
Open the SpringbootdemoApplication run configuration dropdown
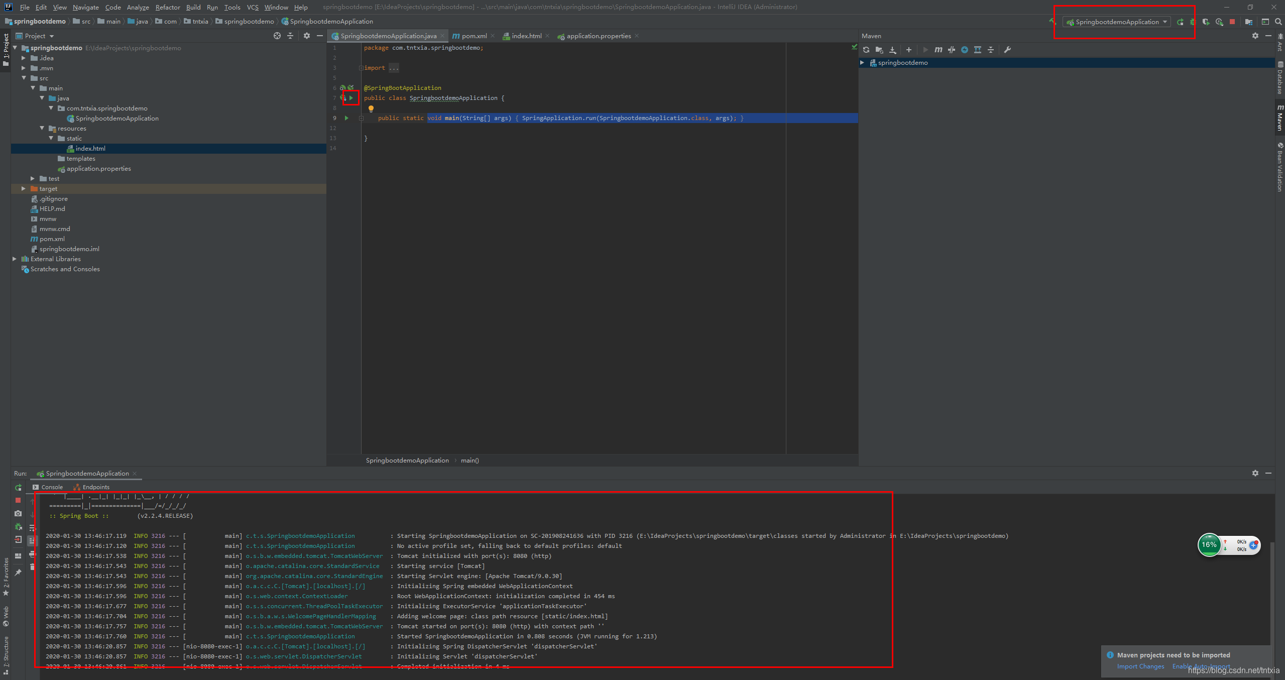(x=1117, y=22)
